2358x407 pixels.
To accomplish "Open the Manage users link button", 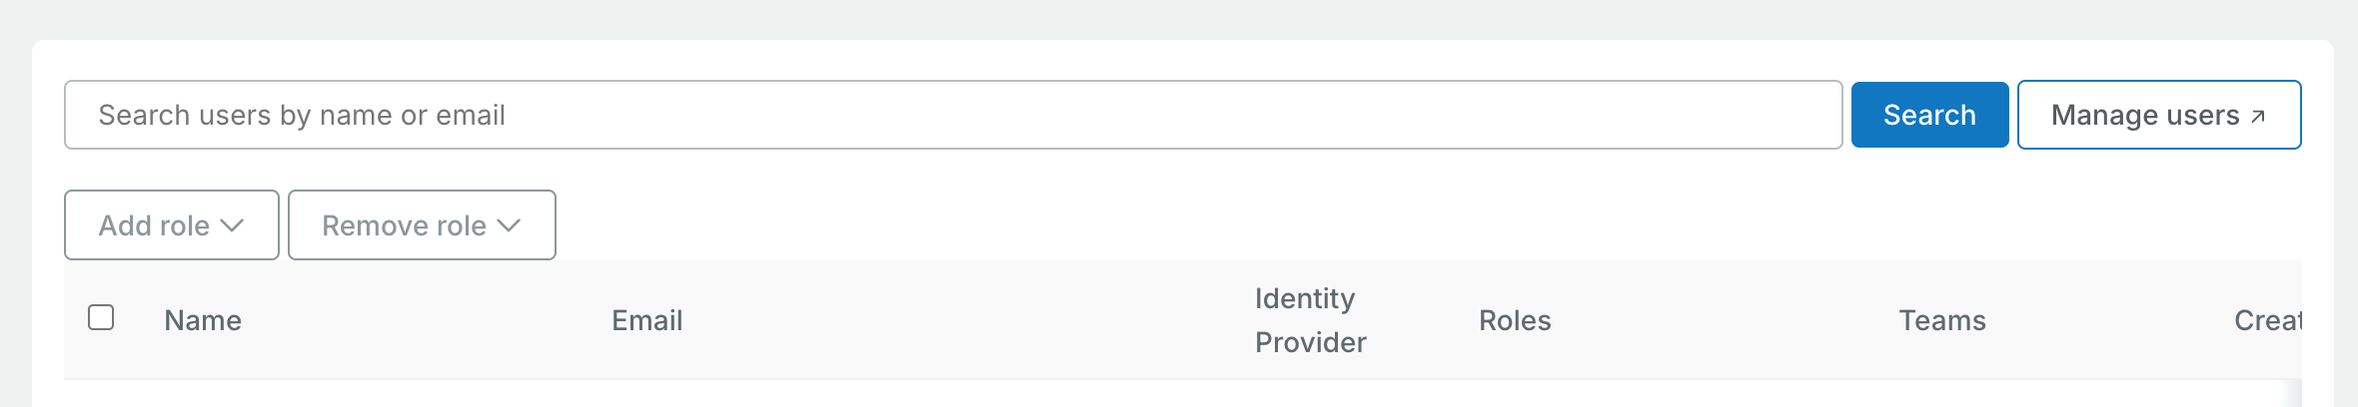I will click(2158, 115).
